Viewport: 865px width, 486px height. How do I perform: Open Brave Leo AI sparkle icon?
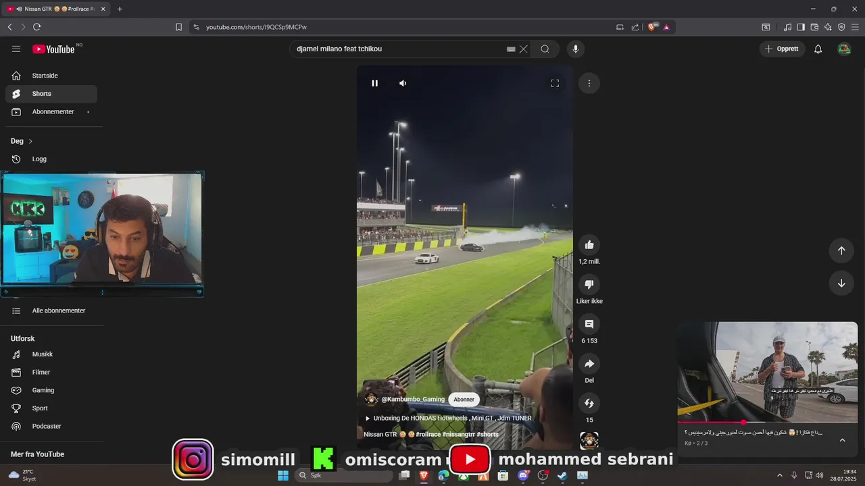pyautogui.click(x=828, y=27)
